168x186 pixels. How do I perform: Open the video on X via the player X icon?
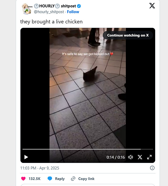pyautogui.click(x=140, y=157)
